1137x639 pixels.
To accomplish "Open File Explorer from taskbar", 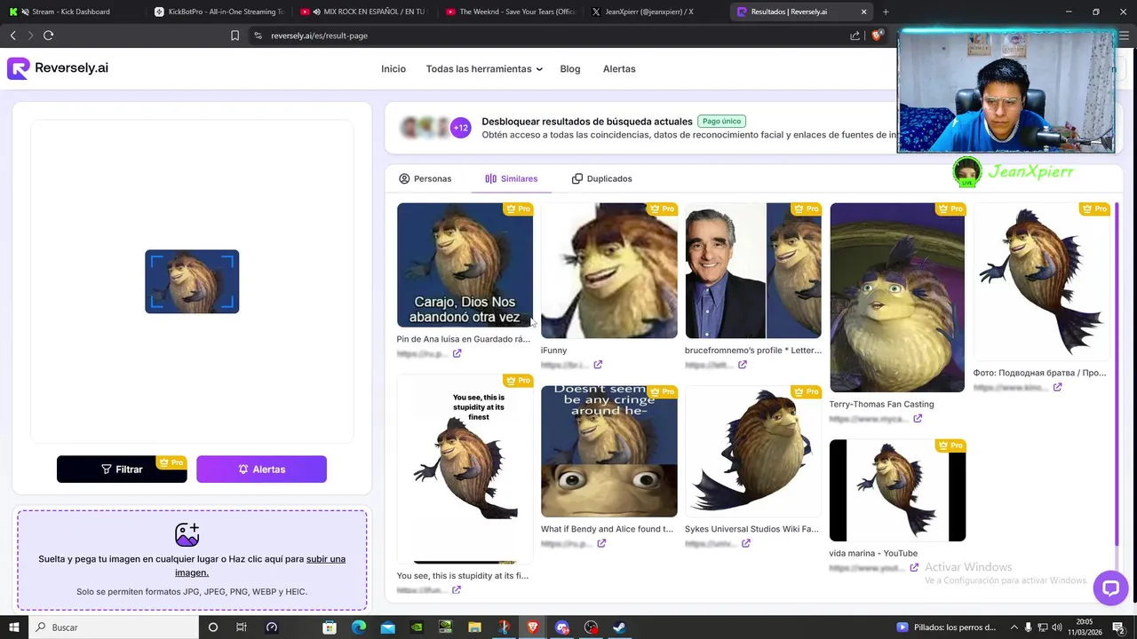I will coord(474,627).
